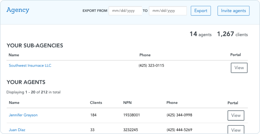260x134 pixels.
Task: View Jennifer Grayson's portal
Action: 236,115
